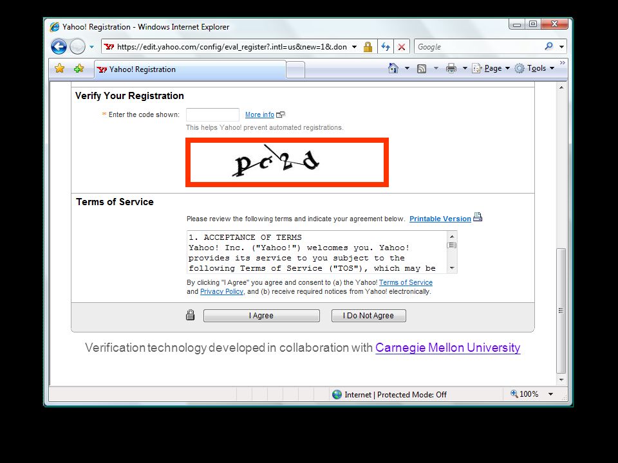This screenshot has width=618, height=463.
Task: Click the Yahoo favicon in address bar
Action: tap(109, 47)
